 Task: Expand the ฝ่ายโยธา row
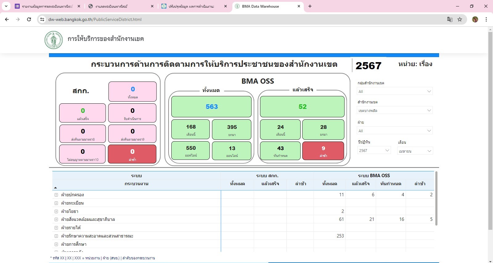(56, 211)
